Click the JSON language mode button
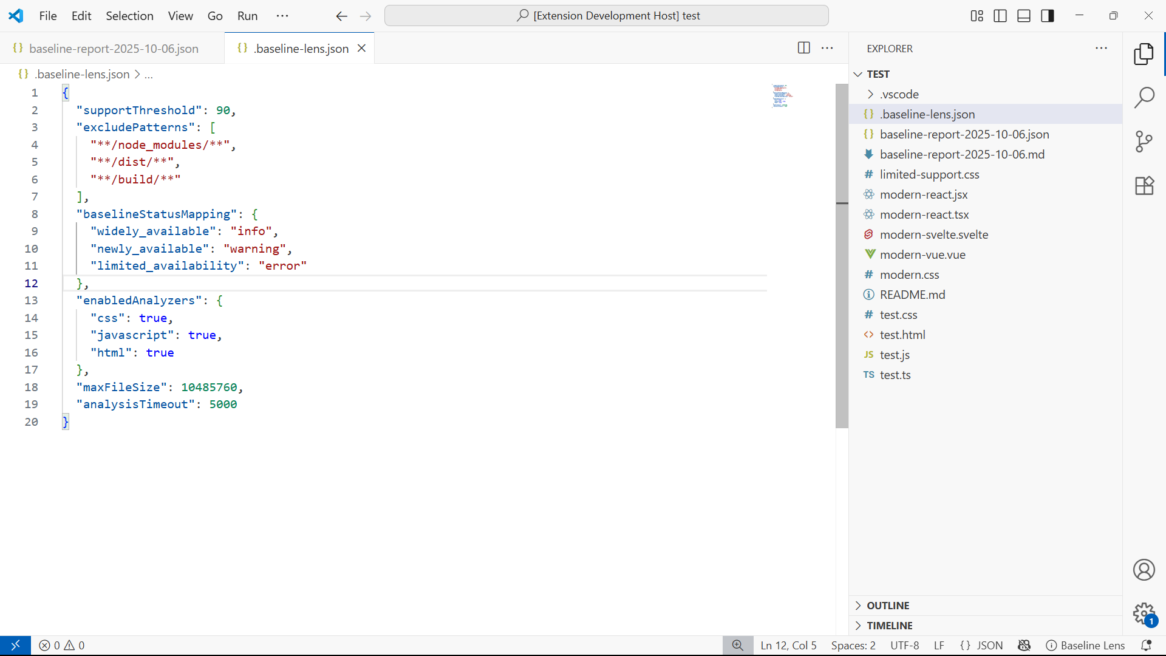The width and height of the screenshot is (1166, 656). (981, 645)
